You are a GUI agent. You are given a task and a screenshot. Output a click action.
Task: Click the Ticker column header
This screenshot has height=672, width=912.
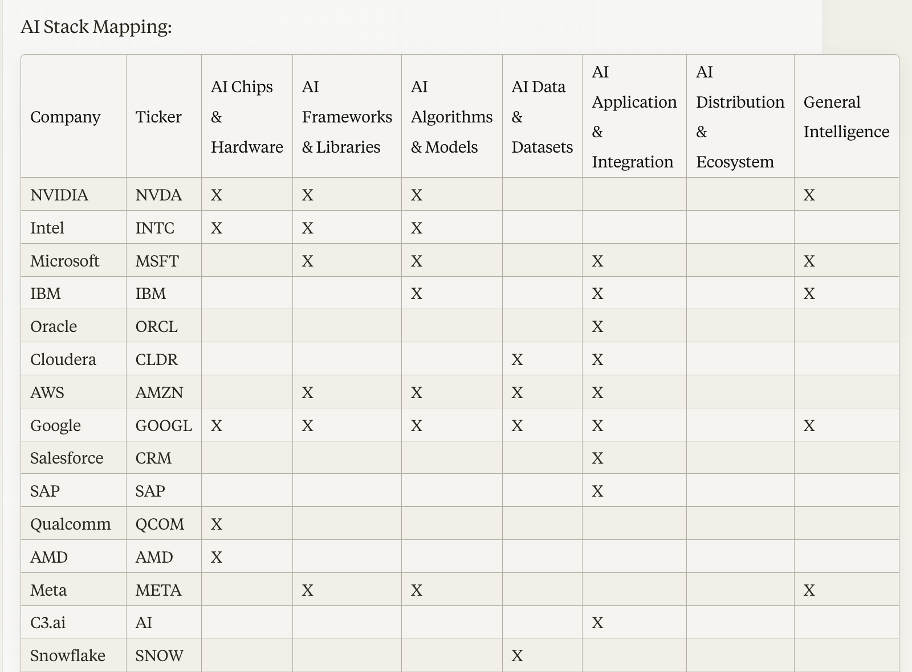158,117
